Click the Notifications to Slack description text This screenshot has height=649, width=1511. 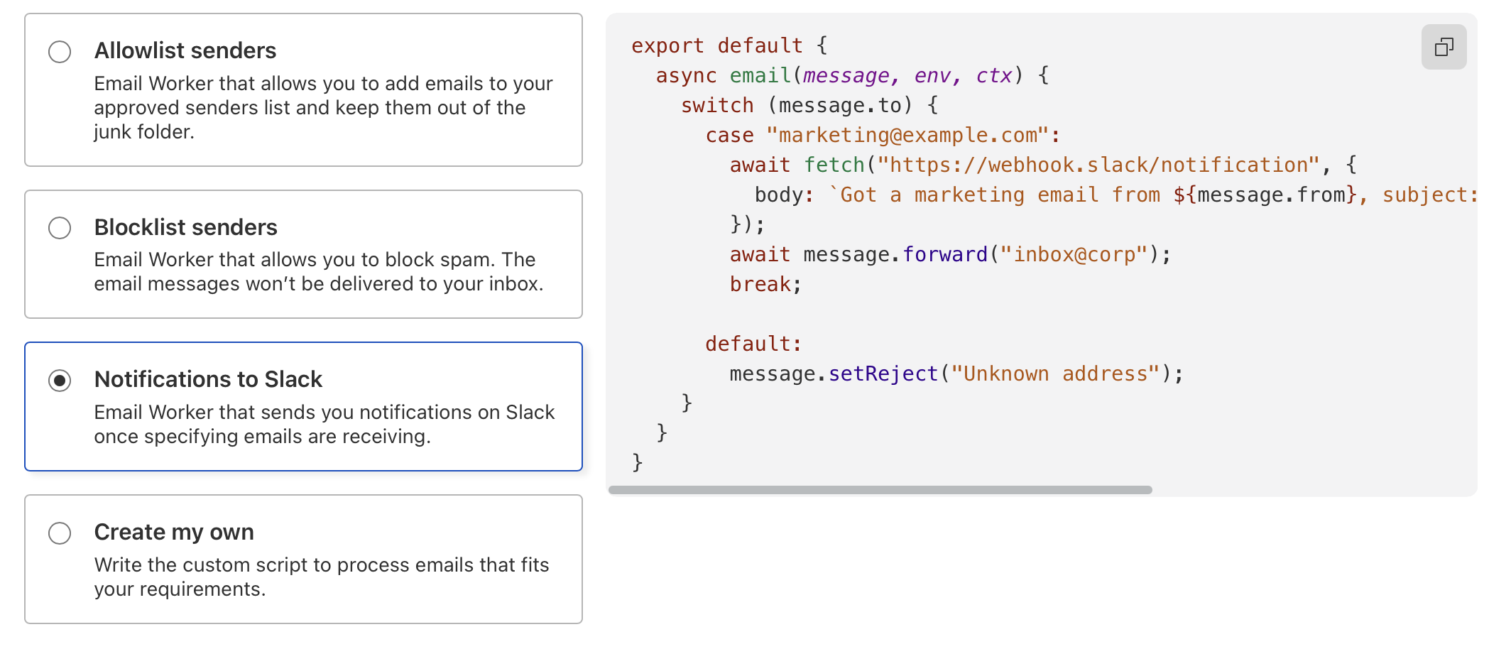click(x=324, y=424)
